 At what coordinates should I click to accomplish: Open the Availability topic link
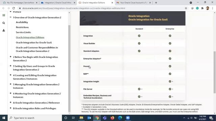pos(22,22)
